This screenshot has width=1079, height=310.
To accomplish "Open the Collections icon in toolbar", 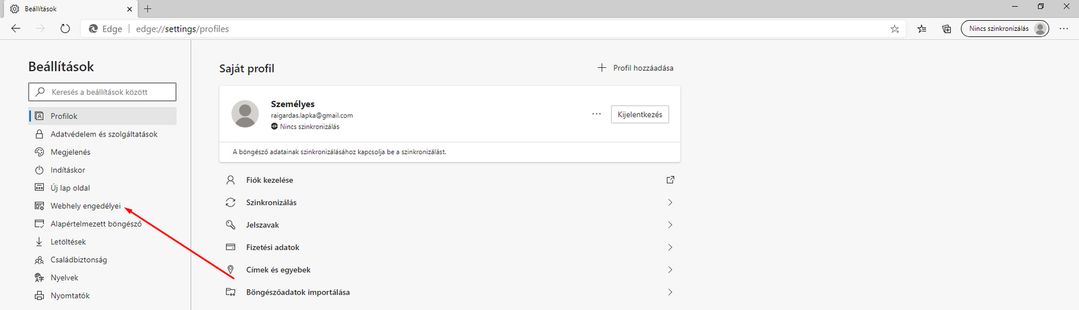I will pyautogui.click(x=947, y=29).
